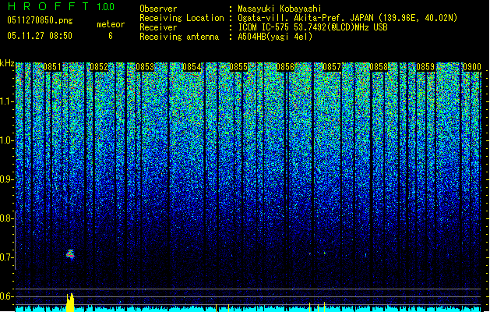Click the 0856 time marker
Image resolution: width=490 pixels, height=312 pixels.
pyautogui.click(x=285, y=67)
